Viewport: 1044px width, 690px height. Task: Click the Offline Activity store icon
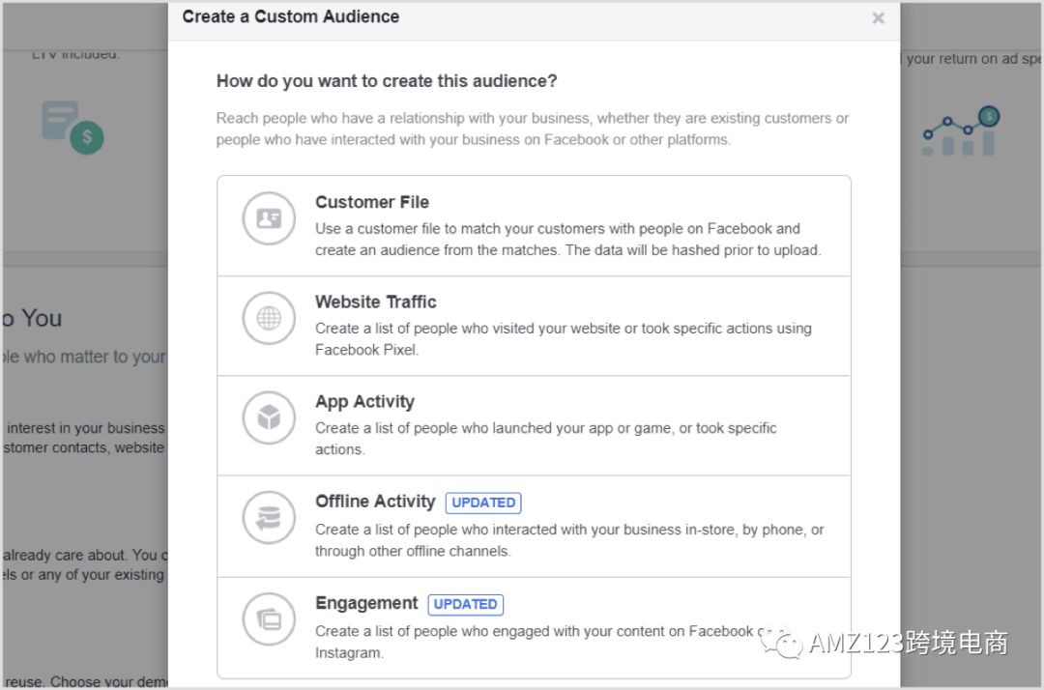point(268,519)
